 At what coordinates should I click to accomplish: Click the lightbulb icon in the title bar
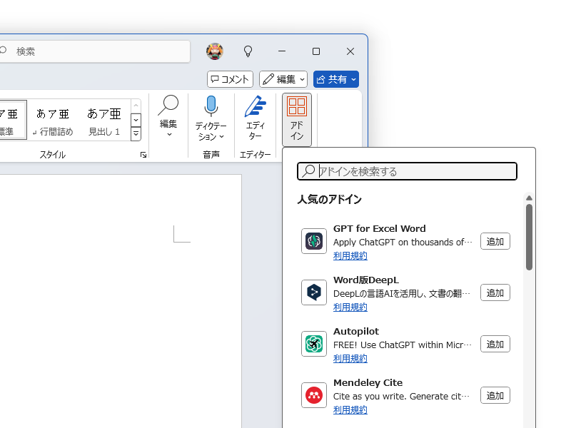pos(248,51)
